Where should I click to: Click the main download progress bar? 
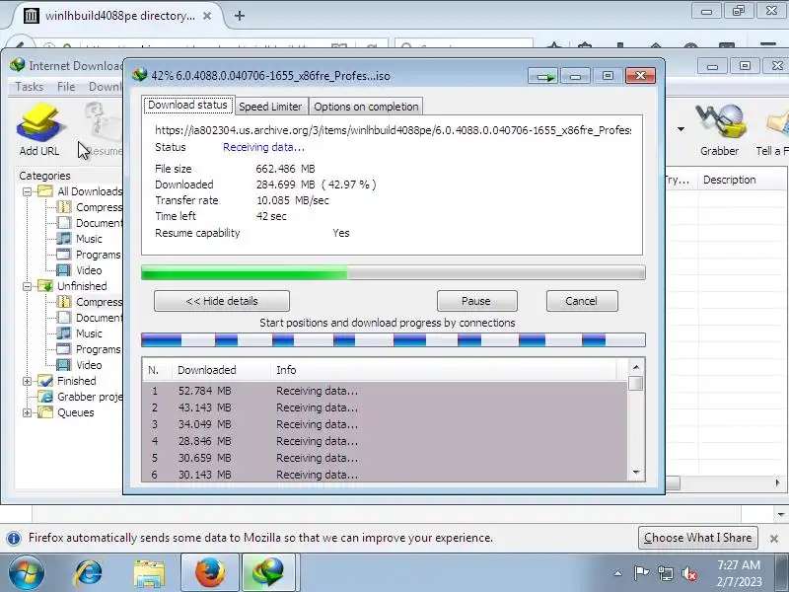click(393, 272)
